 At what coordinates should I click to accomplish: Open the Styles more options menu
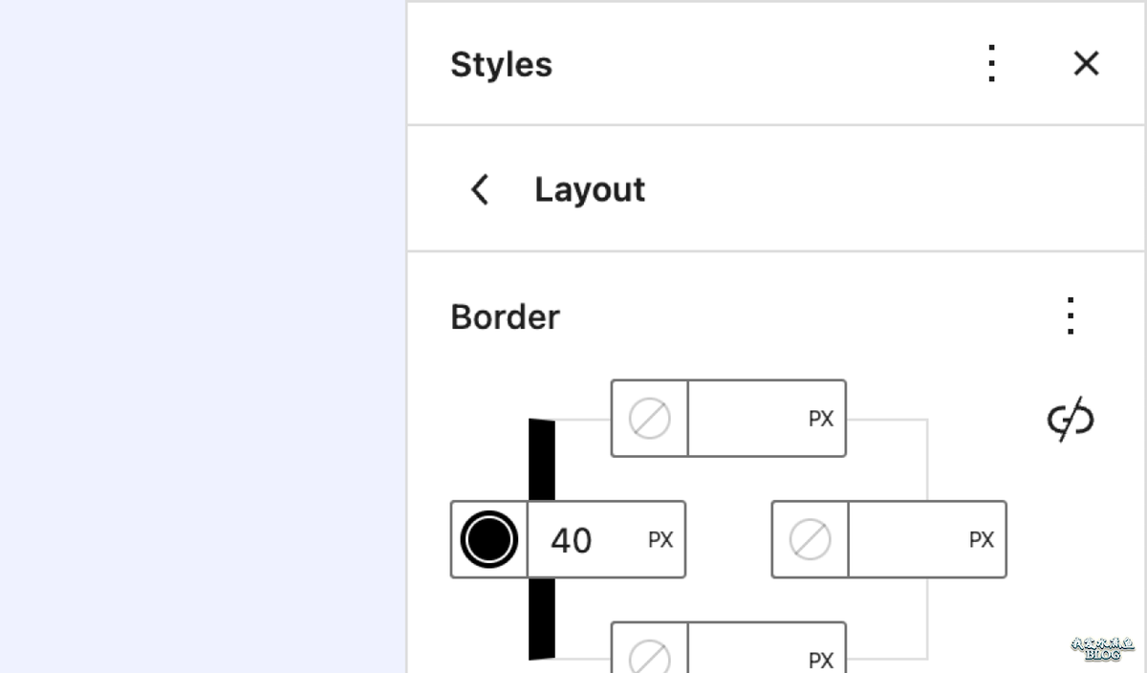point(992,64)
